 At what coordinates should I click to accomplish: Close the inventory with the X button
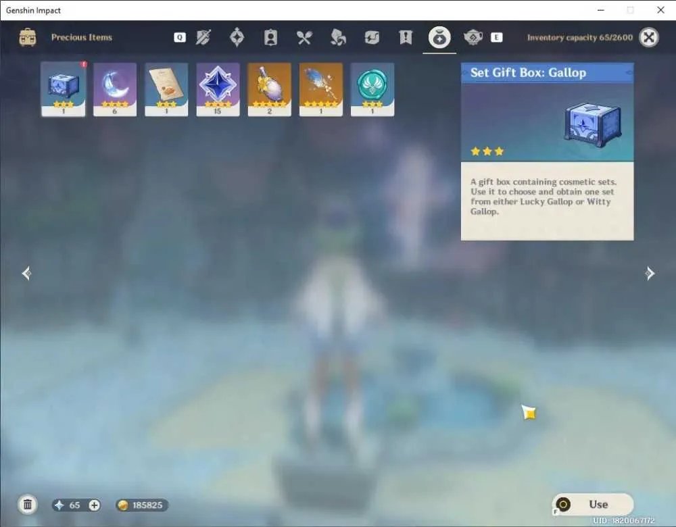(649, 37)
